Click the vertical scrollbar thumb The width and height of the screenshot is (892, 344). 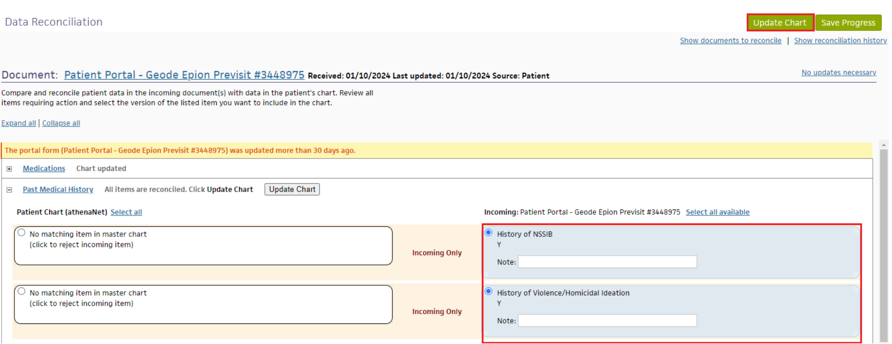tap(884, 245)
